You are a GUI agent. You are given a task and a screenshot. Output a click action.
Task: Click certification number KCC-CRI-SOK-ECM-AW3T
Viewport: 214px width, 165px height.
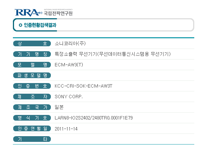(83, 86)
